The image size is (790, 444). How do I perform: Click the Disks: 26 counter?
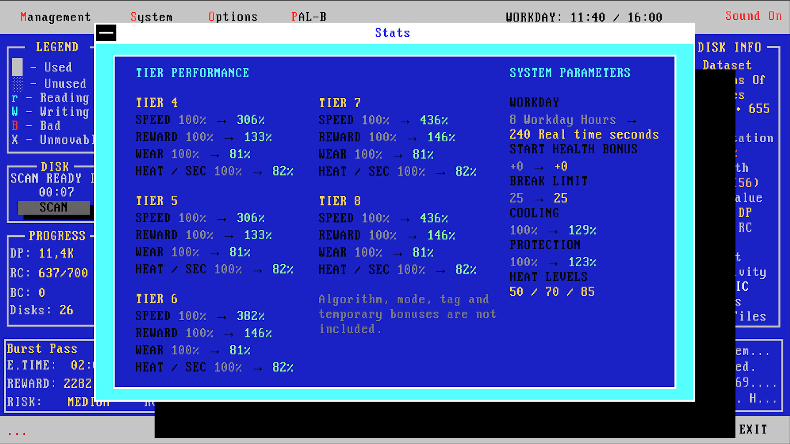click(x=42, y=310)
